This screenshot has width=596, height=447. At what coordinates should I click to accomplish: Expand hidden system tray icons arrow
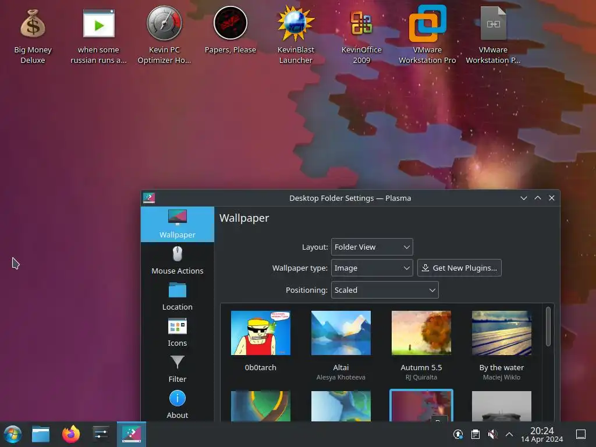(x=509, y=434)
